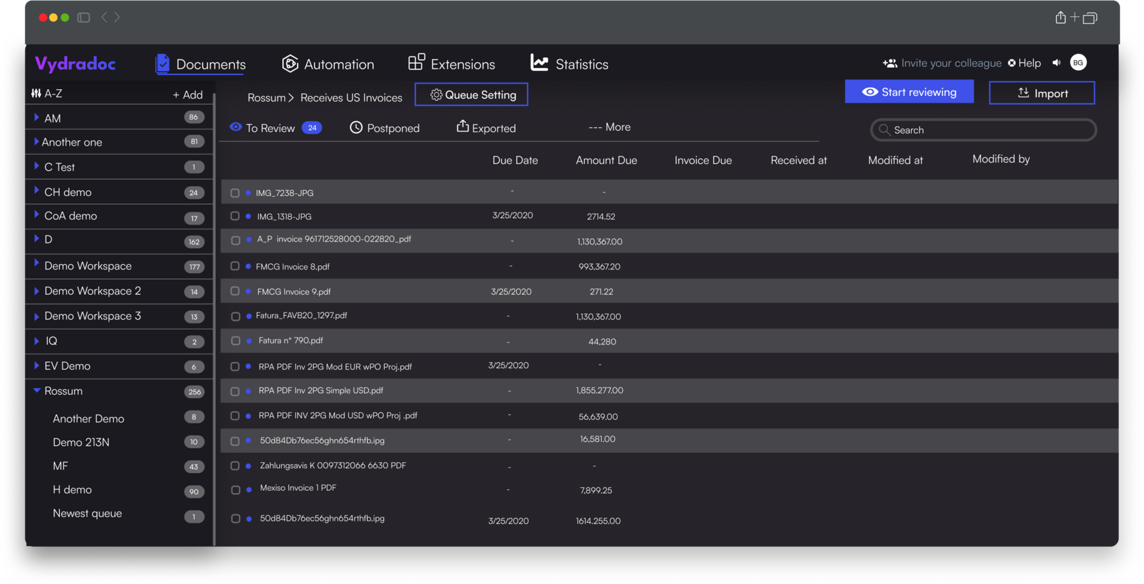Open the Automation section icon

tap(290, 64)
